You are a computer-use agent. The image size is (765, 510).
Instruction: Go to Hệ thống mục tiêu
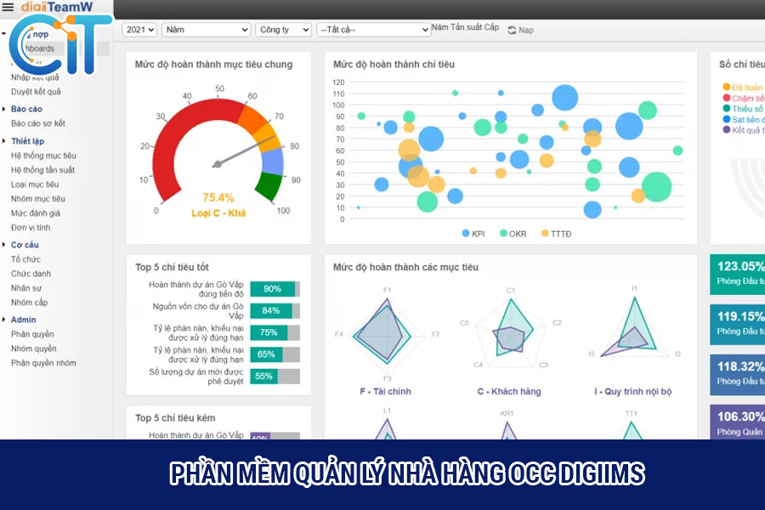[43, 156]
